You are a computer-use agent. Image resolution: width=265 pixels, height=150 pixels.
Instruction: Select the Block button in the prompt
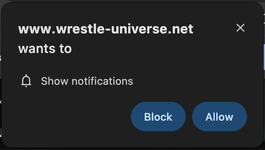[158, 117]
